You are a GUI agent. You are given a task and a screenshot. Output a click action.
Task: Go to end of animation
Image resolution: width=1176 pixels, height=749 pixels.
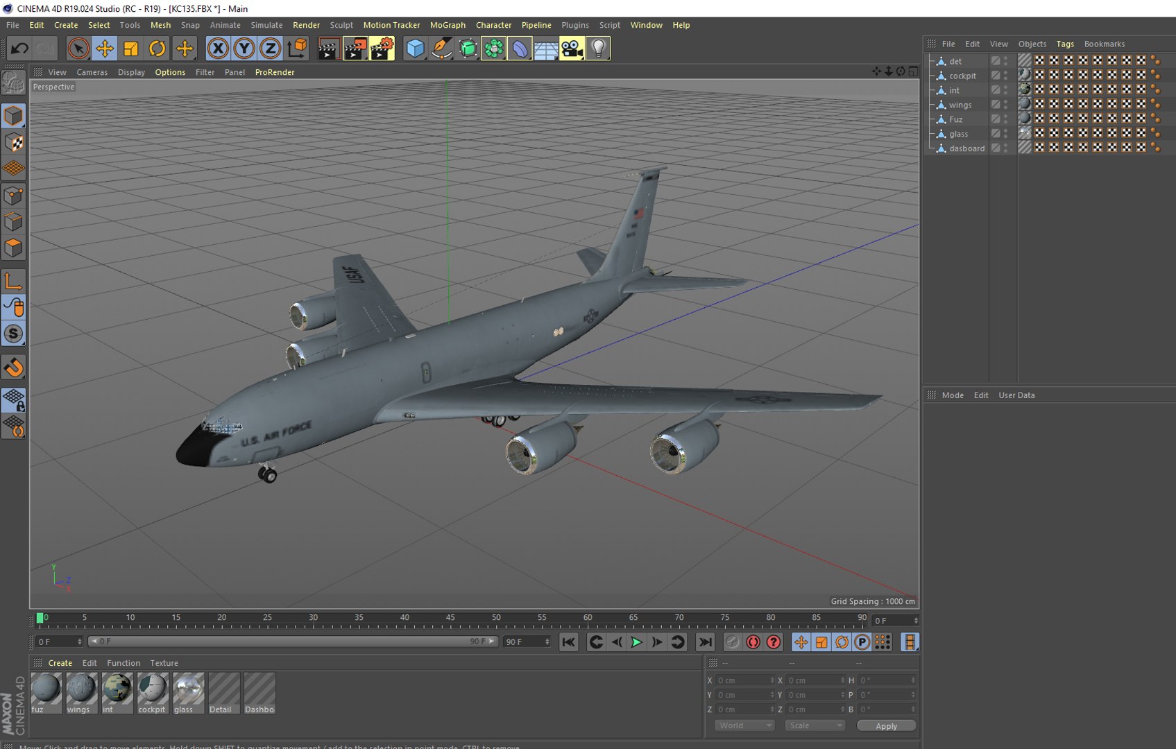(705, 642)
